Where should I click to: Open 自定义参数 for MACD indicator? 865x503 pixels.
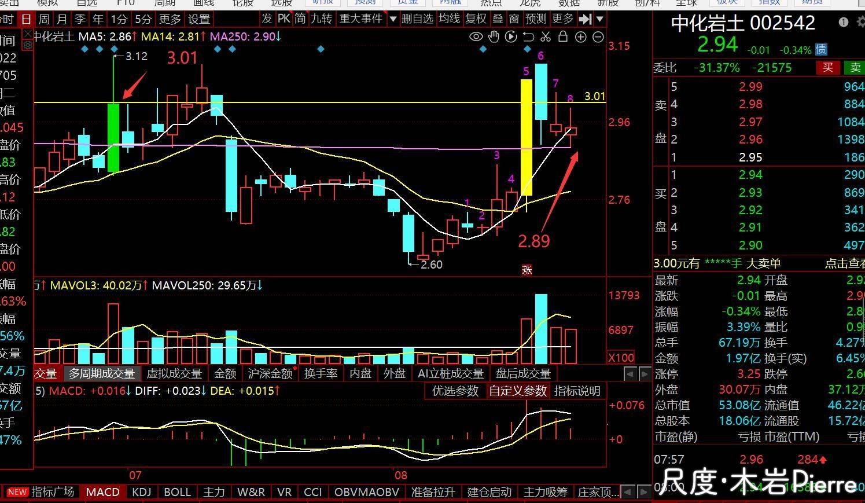518,391
